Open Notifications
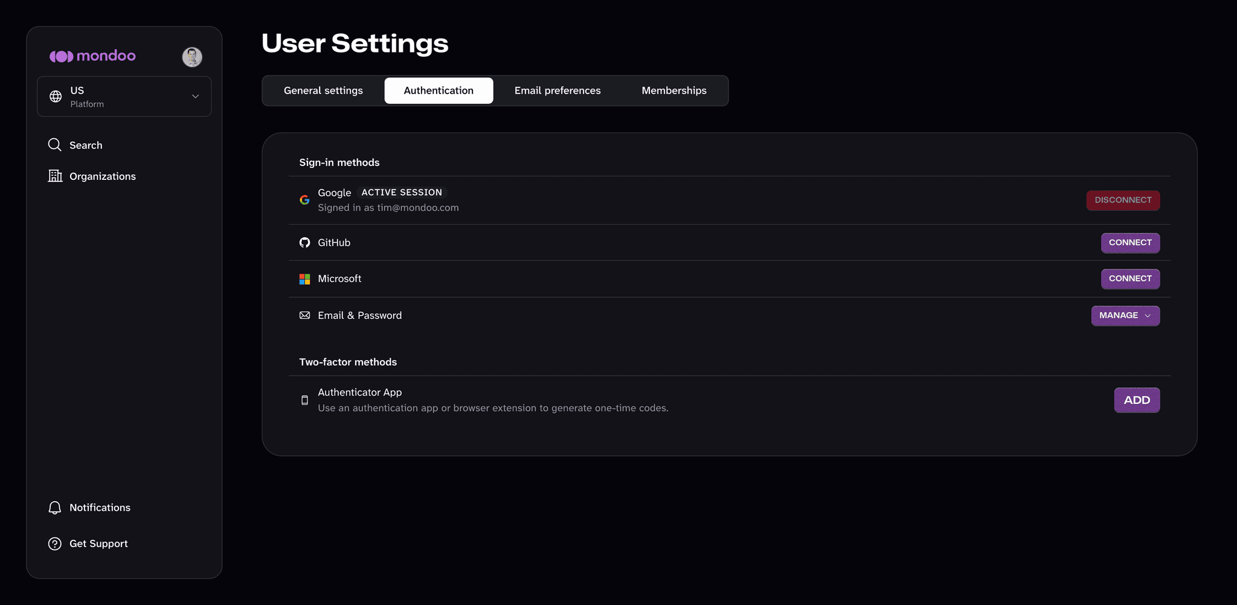 pos(100,508)
